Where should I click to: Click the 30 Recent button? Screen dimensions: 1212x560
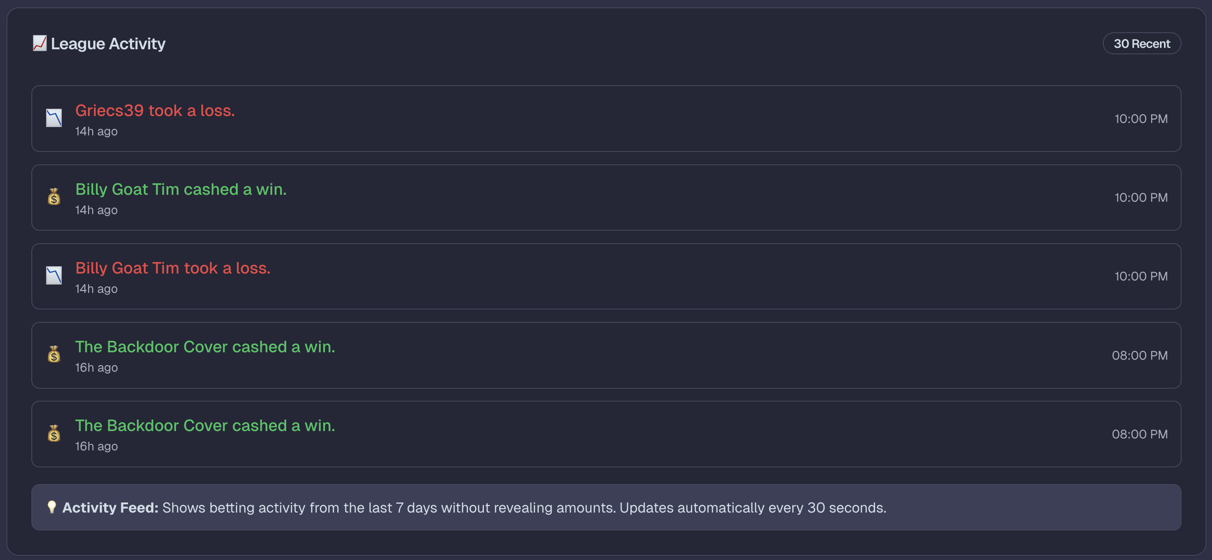coord(1142,43)
